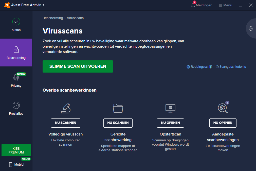Click KIES PREMIUM in the sidebar
Image resolution: width=256 pixels, height=171 pixels.
16,150
